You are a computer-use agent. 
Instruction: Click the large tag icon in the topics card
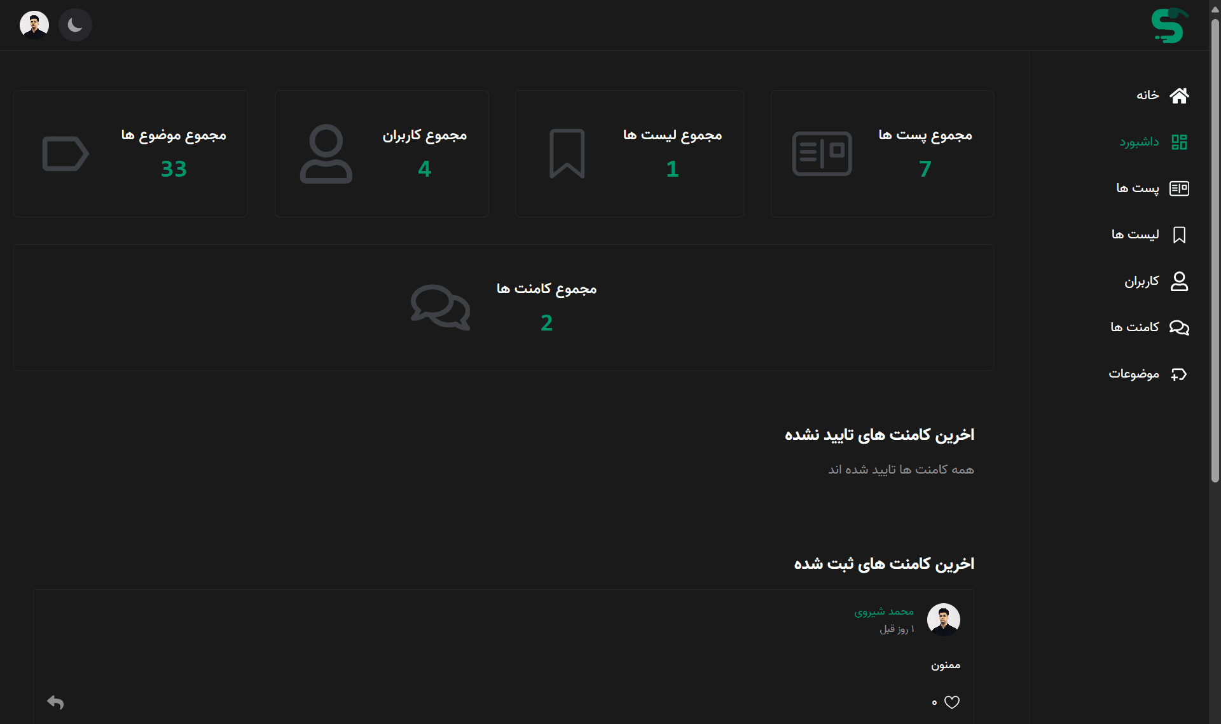click(66, 153)
